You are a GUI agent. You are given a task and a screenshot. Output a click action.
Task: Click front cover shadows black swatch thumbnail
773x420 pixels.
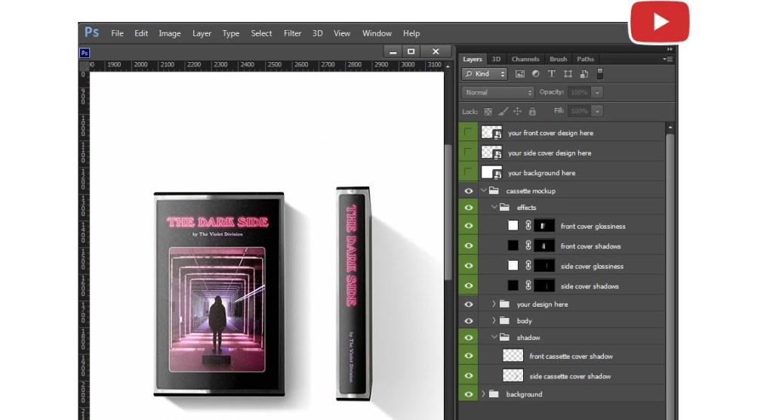click(513, 246)
